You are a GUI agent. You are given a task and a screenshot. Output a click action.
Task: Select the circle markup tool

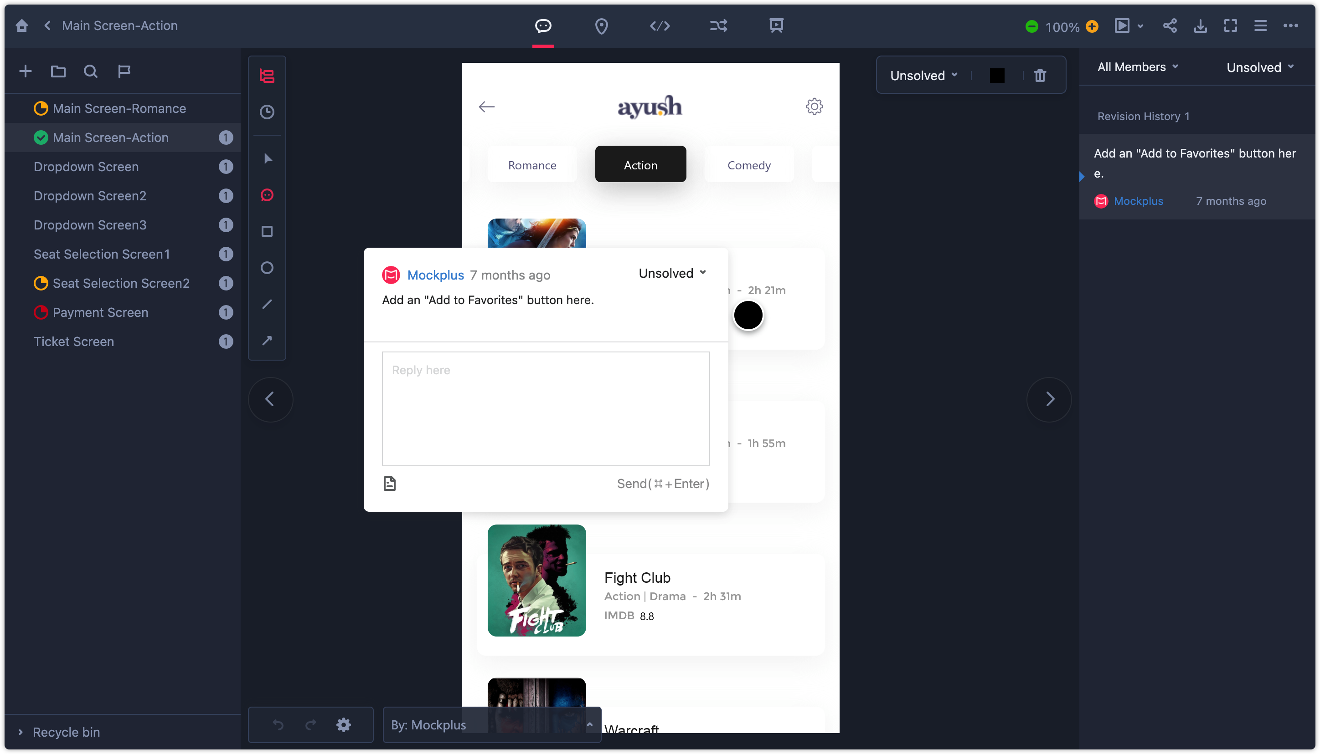[x=267, y=268]
